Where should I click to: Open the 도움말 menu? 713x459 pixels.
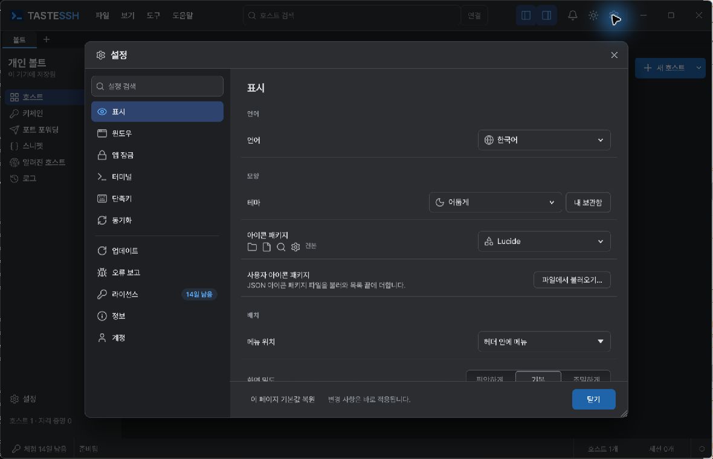pos(182,16)
